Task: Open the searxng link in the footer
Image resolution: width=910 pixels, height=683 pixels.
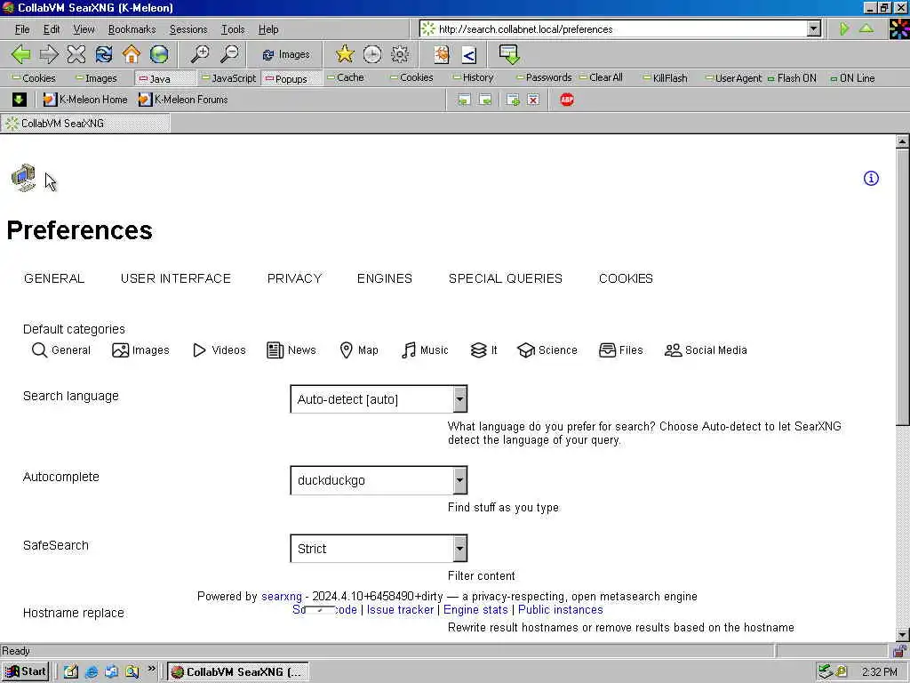Action: coord(282,597)
